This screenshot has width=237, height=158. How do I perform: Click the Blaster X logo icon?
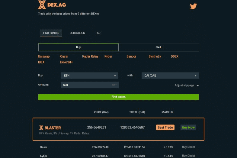click(41, 128)
